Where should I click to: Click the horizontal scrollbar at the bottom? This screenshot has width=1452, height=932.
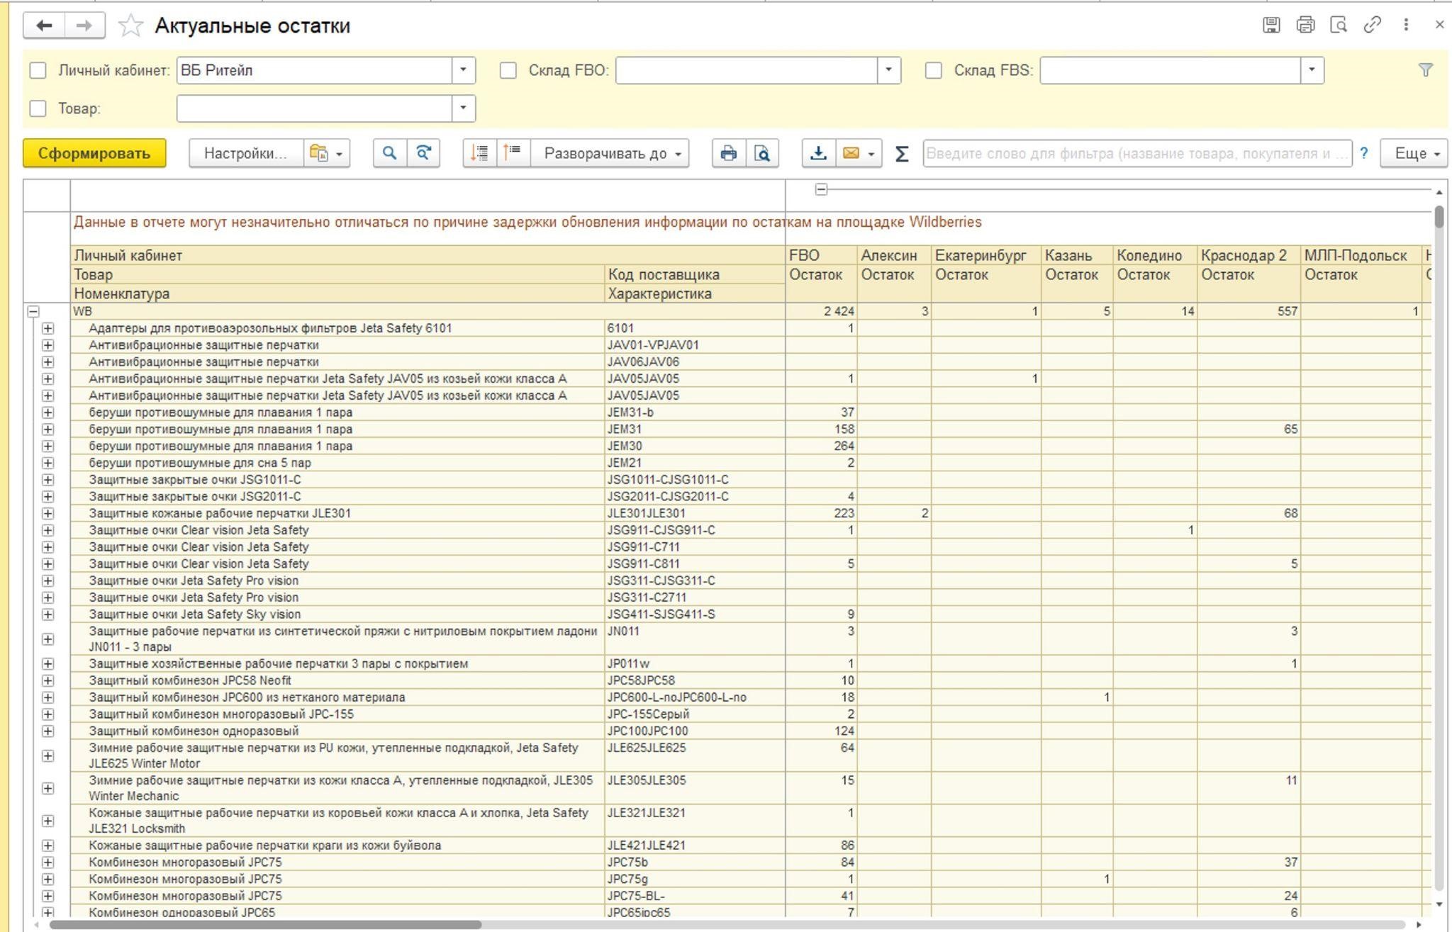pyautogui.click(x=266, y=924)
